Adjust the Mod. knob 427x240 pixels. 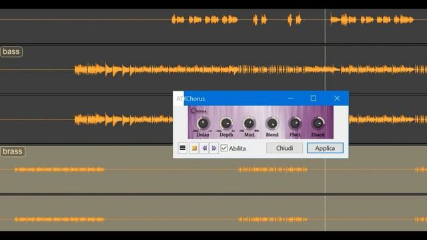(249, 123)
